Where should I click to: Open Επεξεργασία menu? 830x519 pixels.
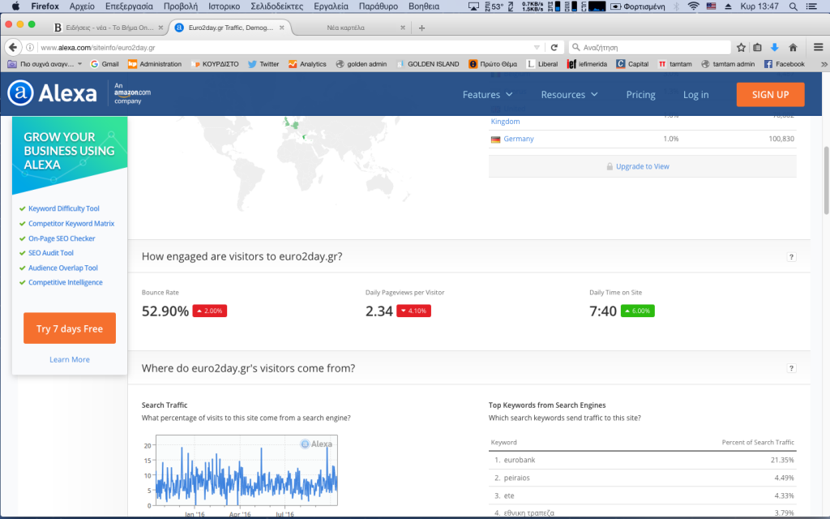[129, 6]
